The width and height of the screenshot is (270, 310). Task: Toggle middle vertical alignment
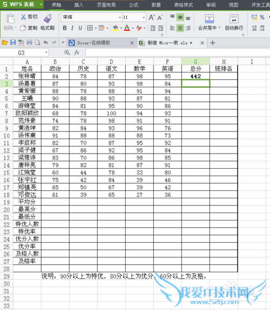click(180, 17)
